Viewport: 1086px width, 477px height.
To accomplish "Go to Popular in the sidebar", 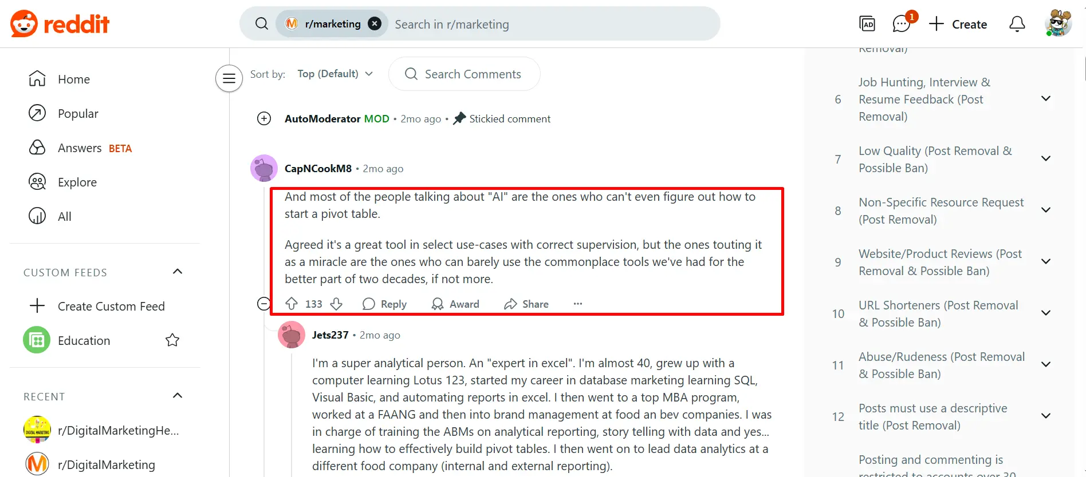I will point(79,113).
